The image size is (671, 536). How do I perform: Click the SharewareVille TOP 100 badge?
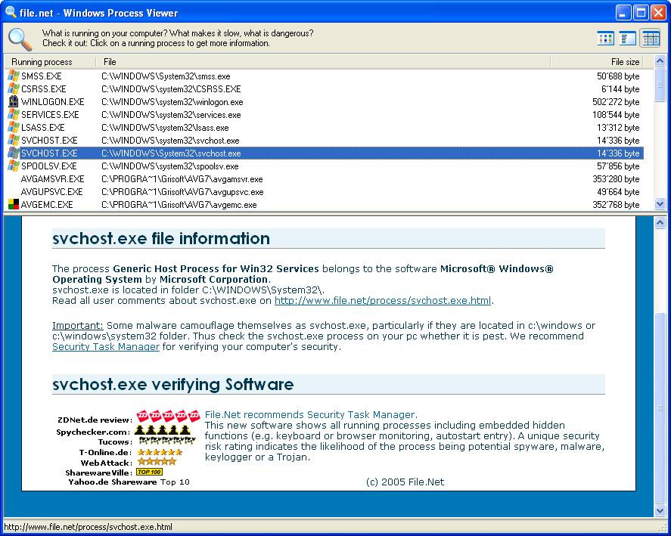click(x=149, y=472)
